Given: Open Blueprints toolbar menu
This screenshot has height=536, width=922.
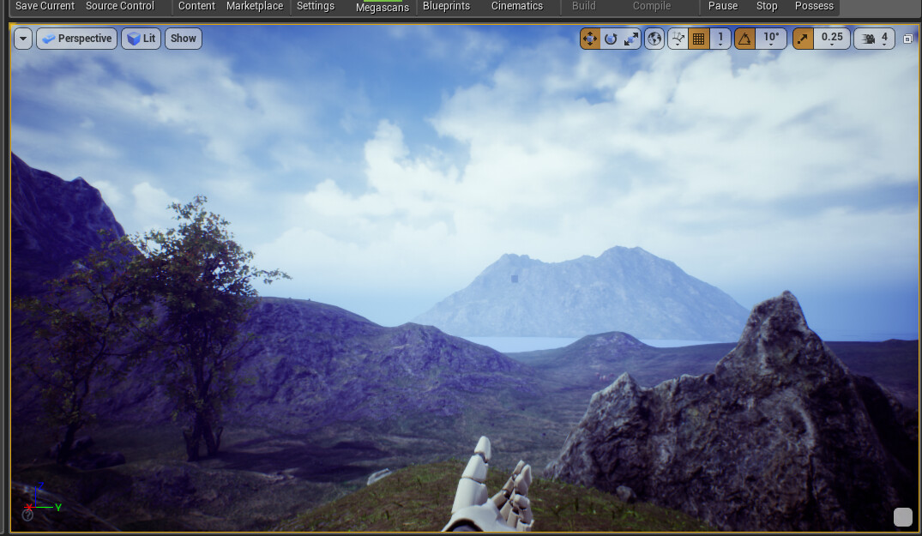Looking at the screenshot, I should (x=446, y=6).
